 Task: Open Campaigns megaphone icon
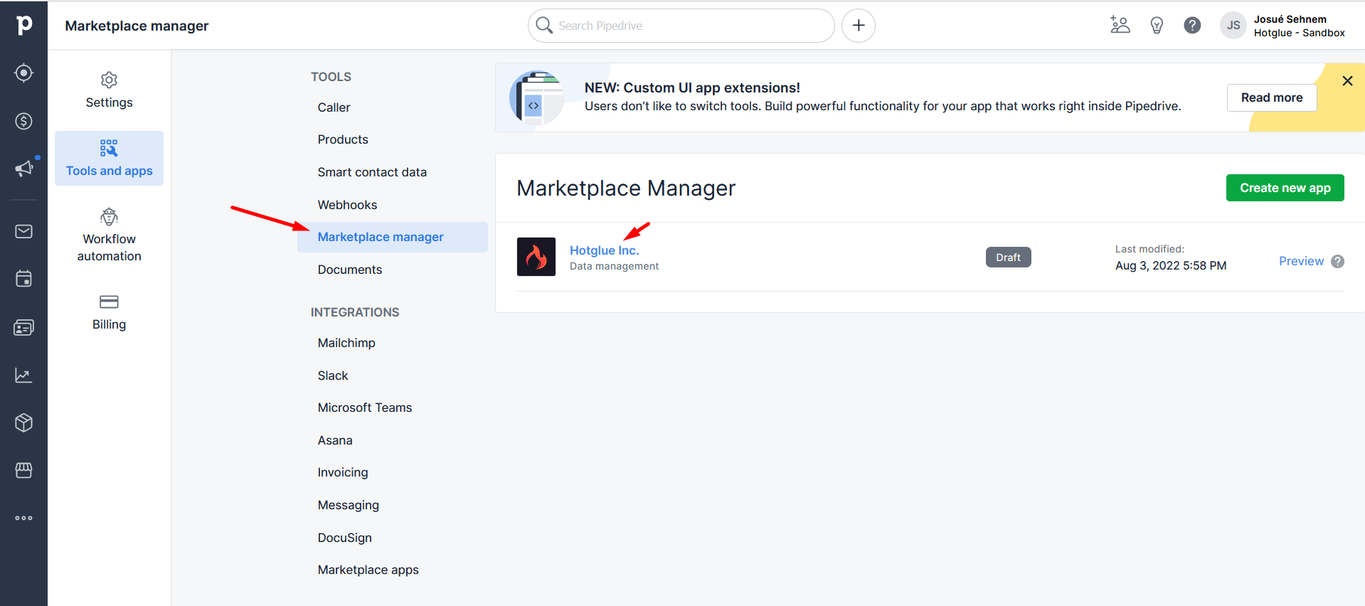tap(24, 169)
